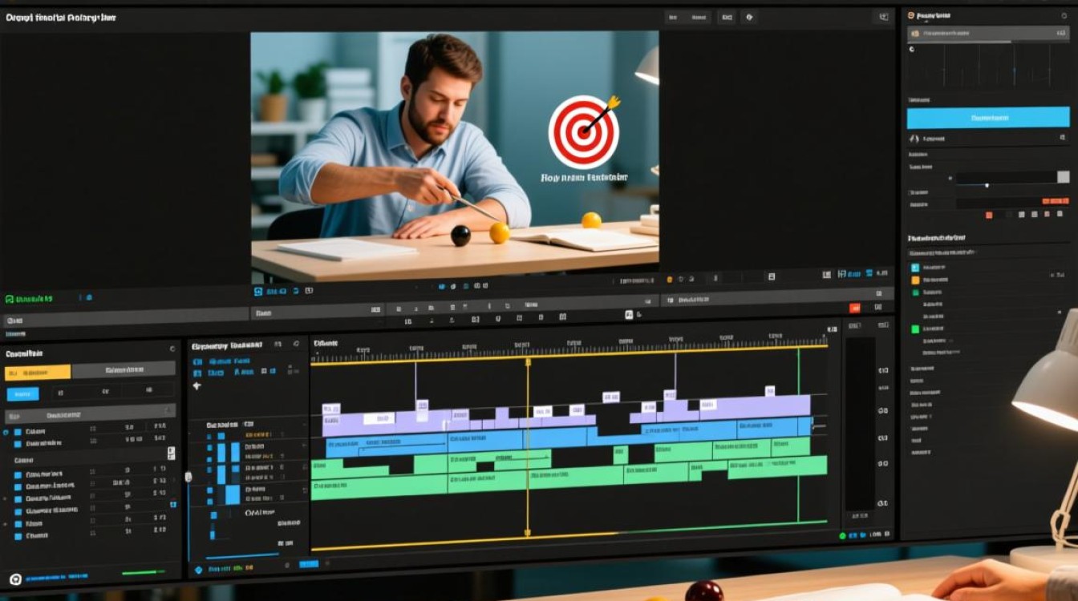Viewport: 1078px width, 601px height.
Task: Click the yellow playhead handle on the timeline ruler
Action: point(528,363)
